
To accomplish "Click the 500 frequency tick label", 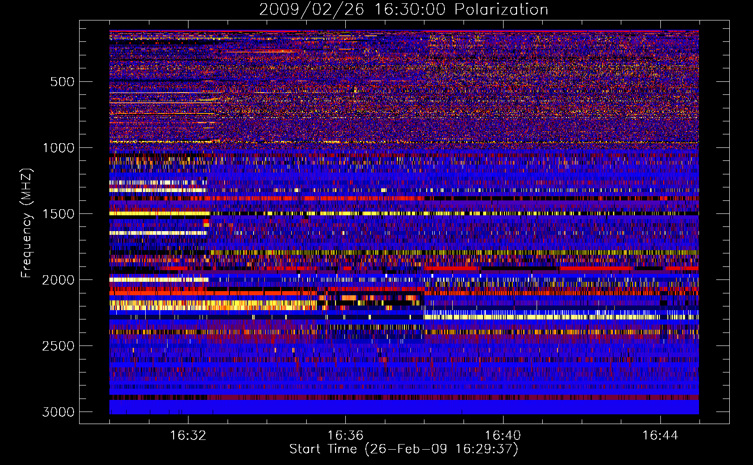I will 62,82.
